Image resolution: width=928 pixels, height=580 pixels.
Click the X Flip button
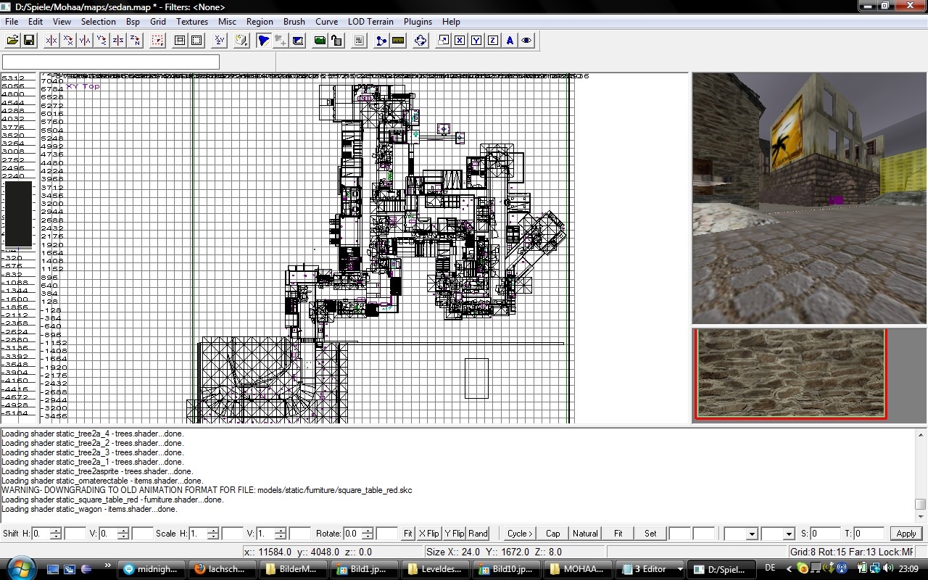(x=429, y=534)
